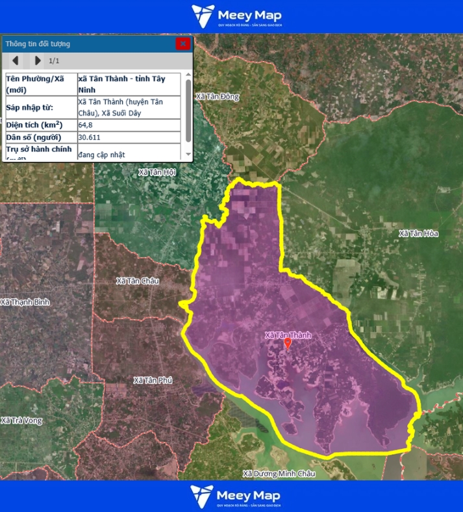
Task: Go to the next object with right arrow
Action: coord(38,60)
